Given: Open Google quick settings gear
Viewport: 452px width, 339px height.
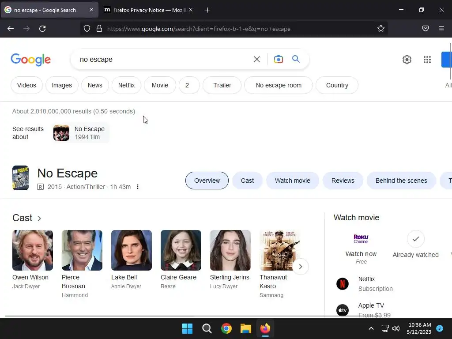Looking at the screenshot, I should tap(407, 60).
